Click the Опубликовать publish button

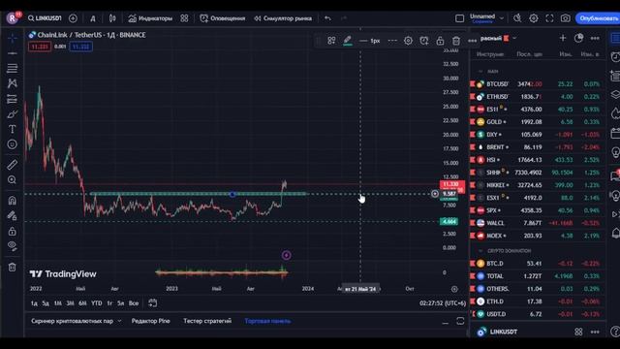(598, 18)
